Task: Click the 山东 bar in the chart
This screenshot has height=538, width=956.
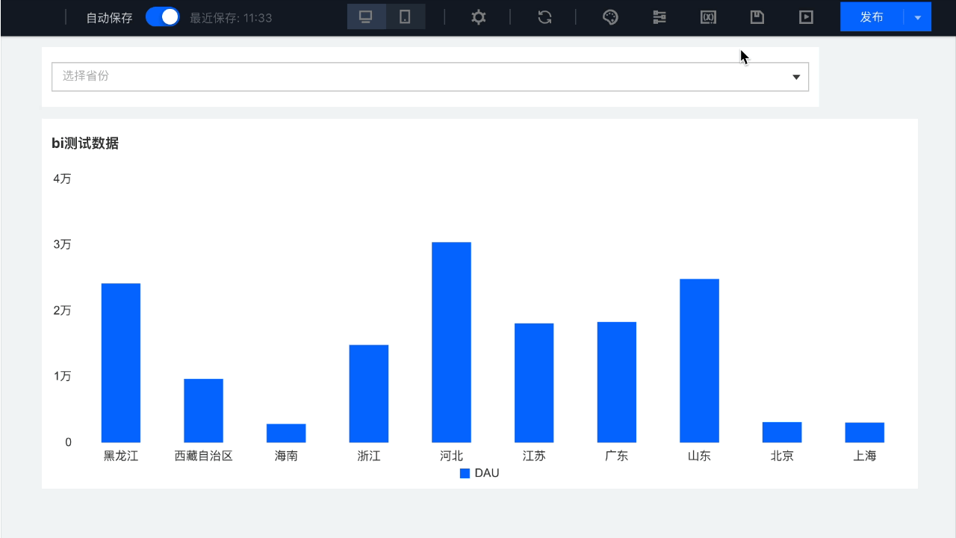Action: pos(699,361)
